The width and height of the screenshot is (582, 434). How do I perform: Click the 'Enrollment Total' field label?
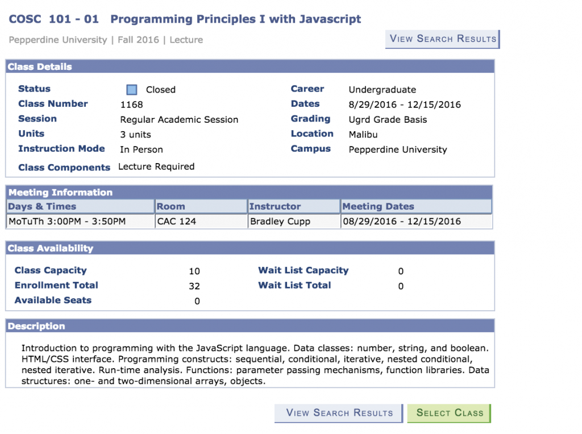point(56,285)
